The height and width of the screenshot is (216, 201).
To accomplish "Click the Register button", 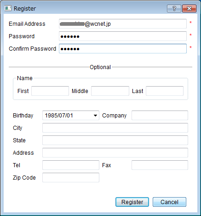I will 132,202.
